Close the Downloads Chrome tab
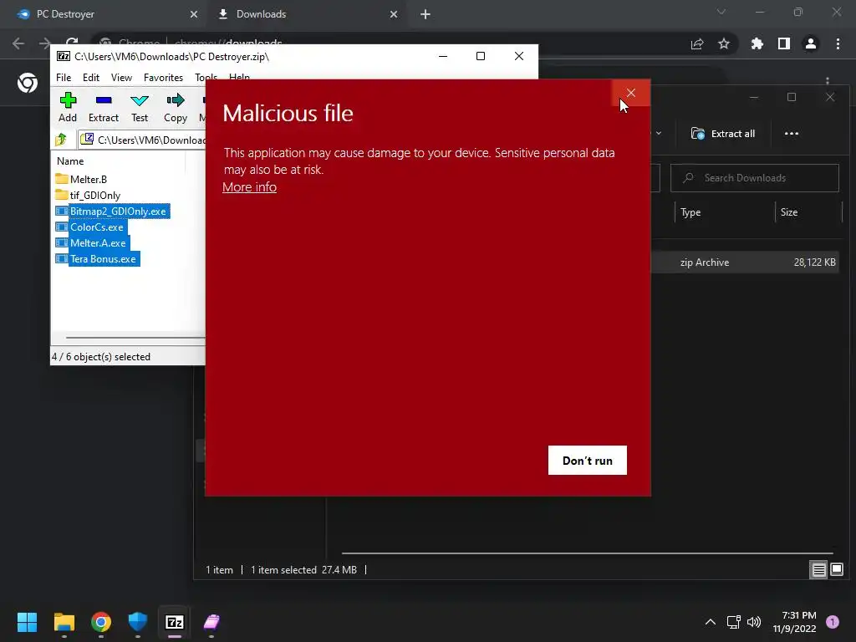 394,14
